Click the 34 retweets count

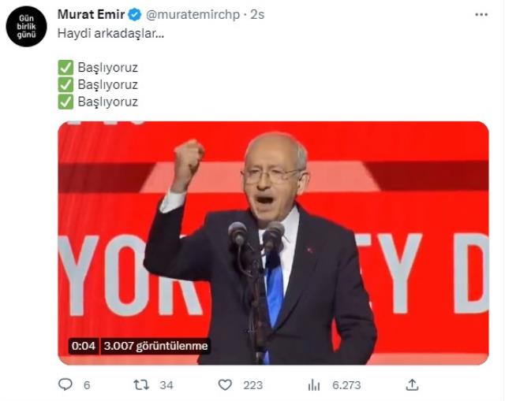tap(166, 385)
